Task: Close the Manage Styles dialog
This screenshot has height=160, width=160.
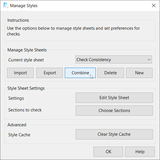Action: pos(154,5)
